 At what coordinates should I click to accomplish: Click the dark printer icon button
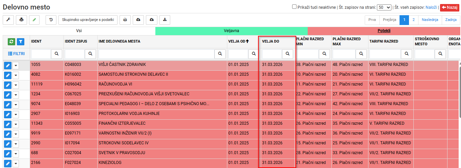(21, 20)
